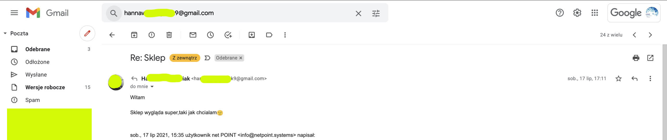Archive this email with the archive icon

pos(134,35)
